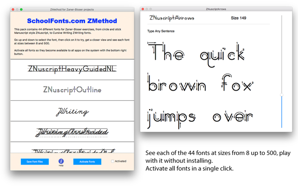Click the Size 149 value
This screenshot has width=298, height=186.
pyautogui.click(x=239, y=18)
